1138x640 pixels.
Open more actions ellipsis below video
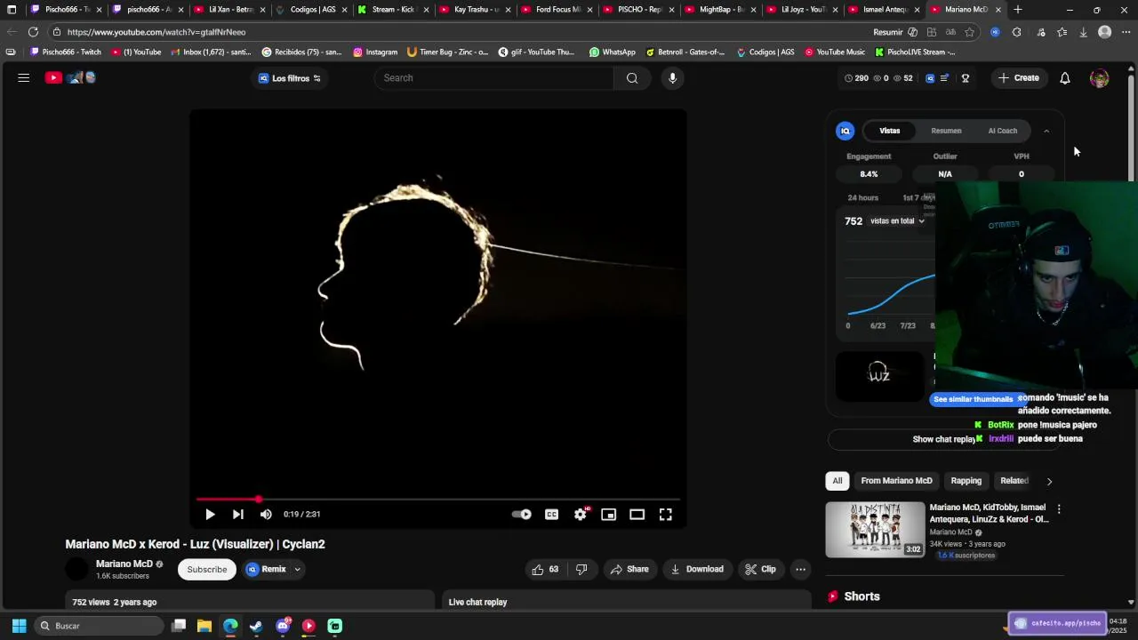pyautogui.click(x=800, y=569)
